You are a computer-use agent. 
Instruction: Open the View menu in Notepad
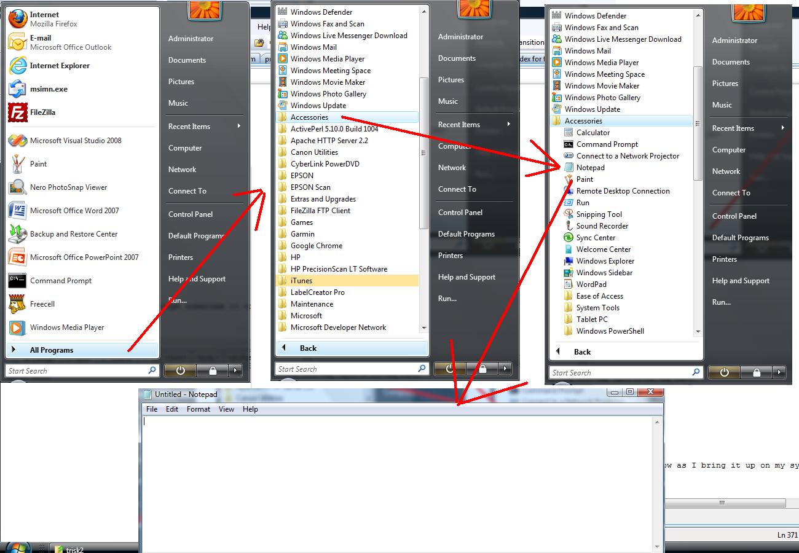click(x=226, y=409)
